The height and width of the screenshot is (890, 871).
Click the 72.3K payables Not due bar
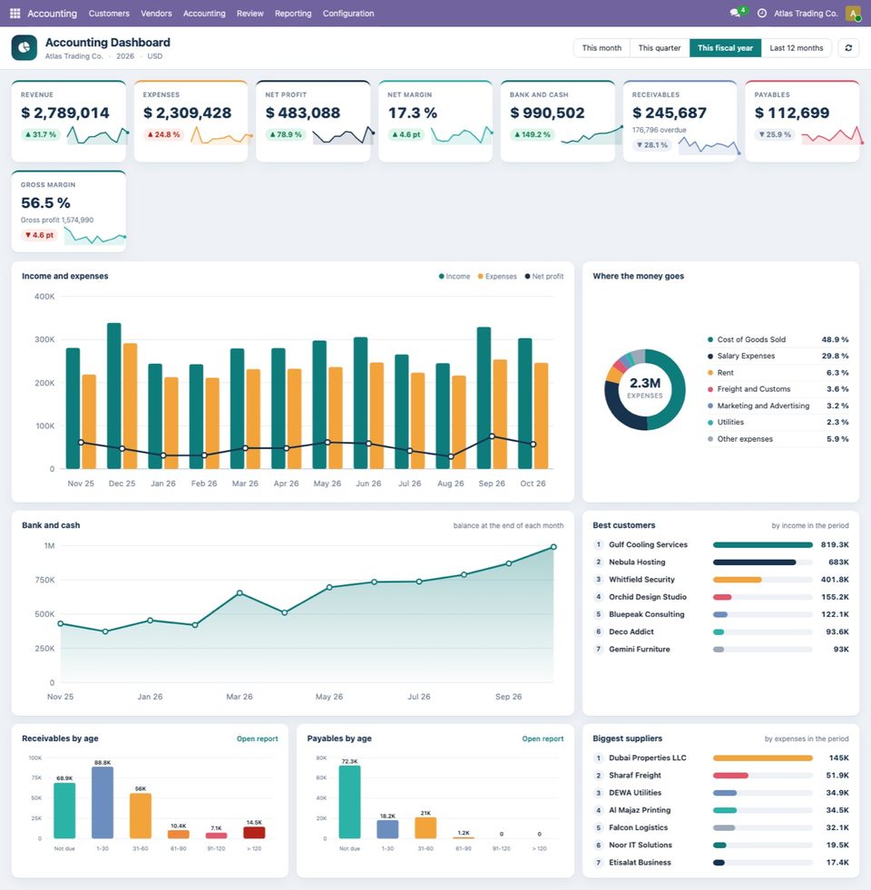[349, 802]
